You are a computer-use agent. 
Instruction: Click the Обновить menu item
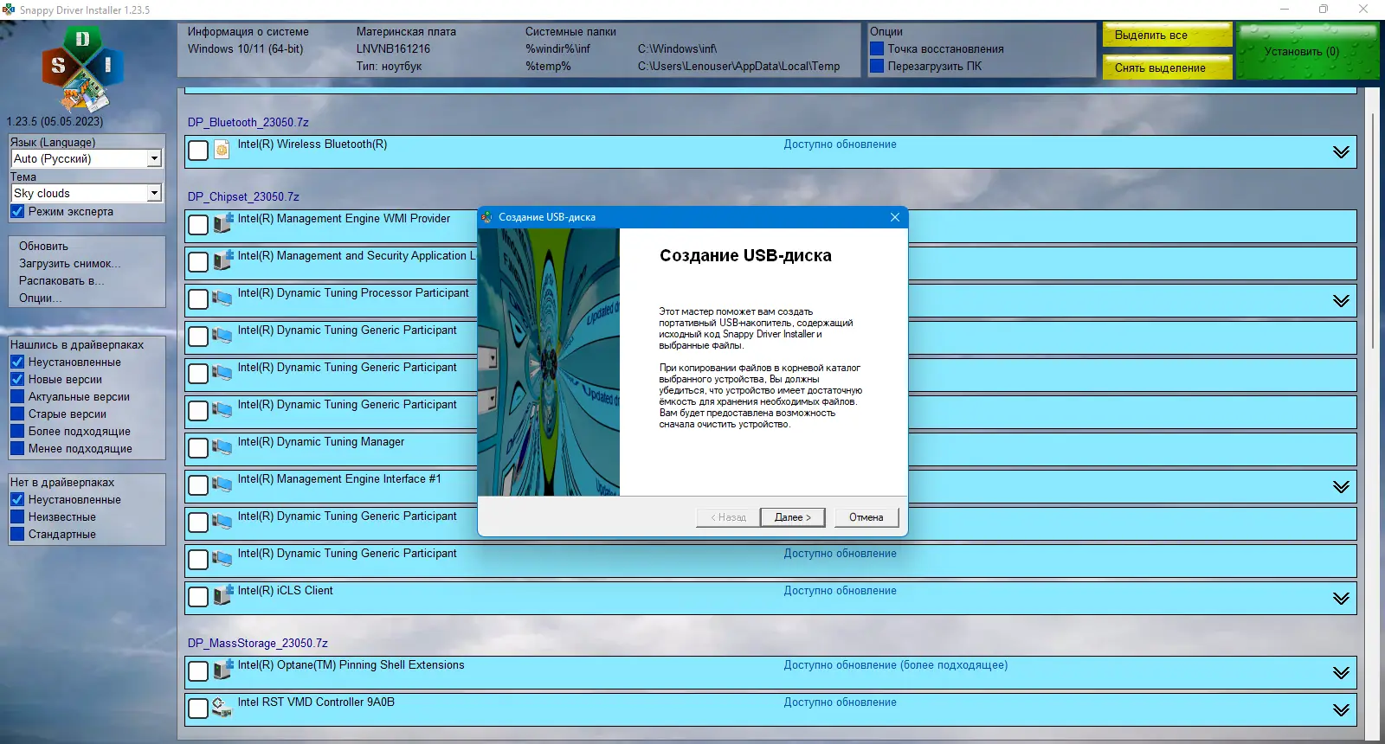[43, 247]
